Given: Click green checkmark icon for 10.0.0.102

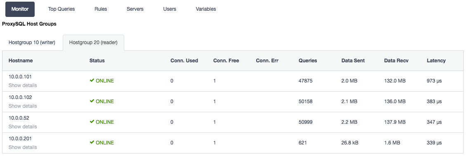Looking at the screenshot, I should (x=92, y=101).
